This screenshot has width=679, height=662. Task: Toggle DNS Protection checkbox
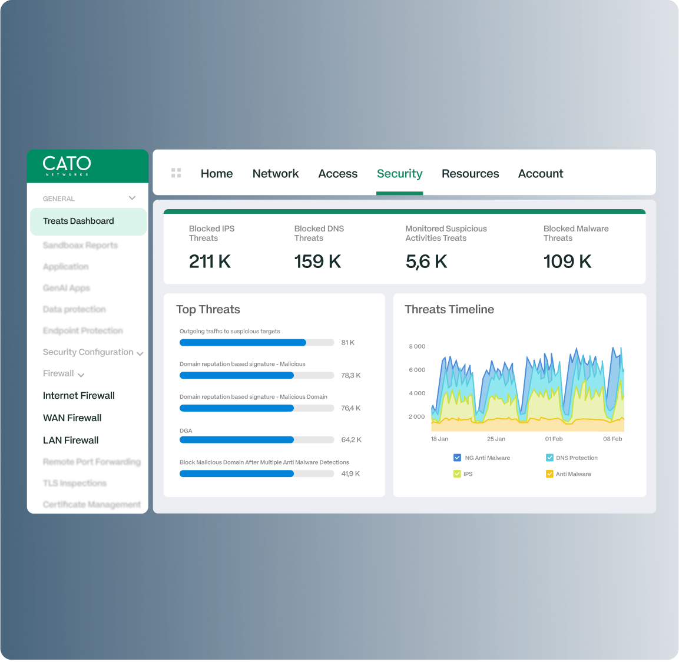pos(549,458)
